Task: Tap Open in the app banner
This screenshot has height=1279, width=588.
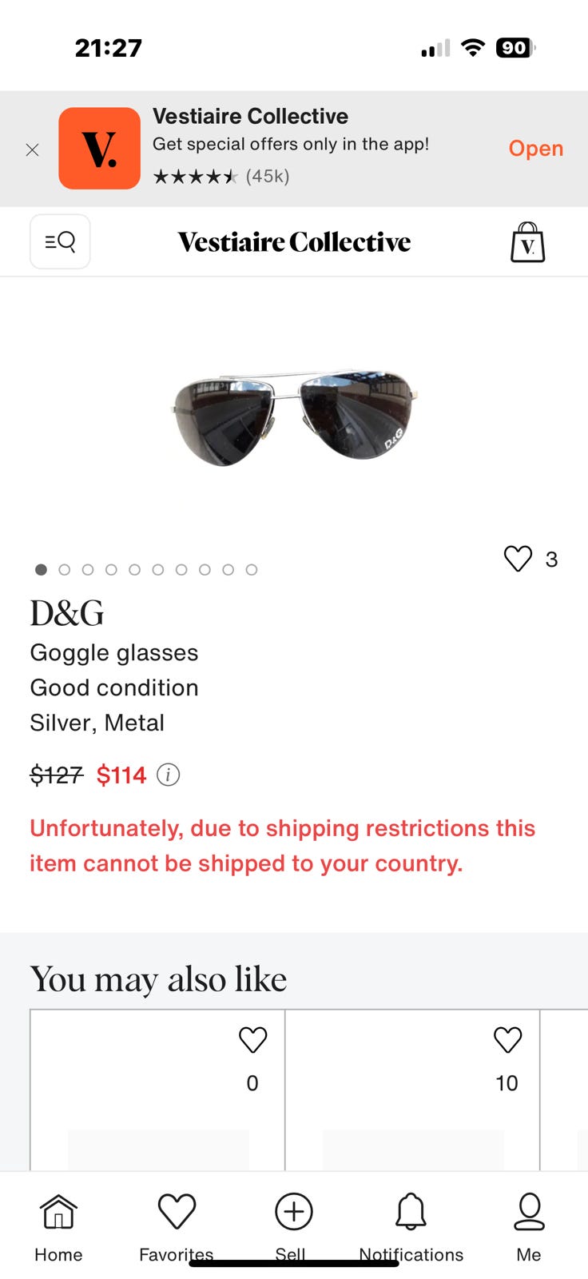Action: 535,149
